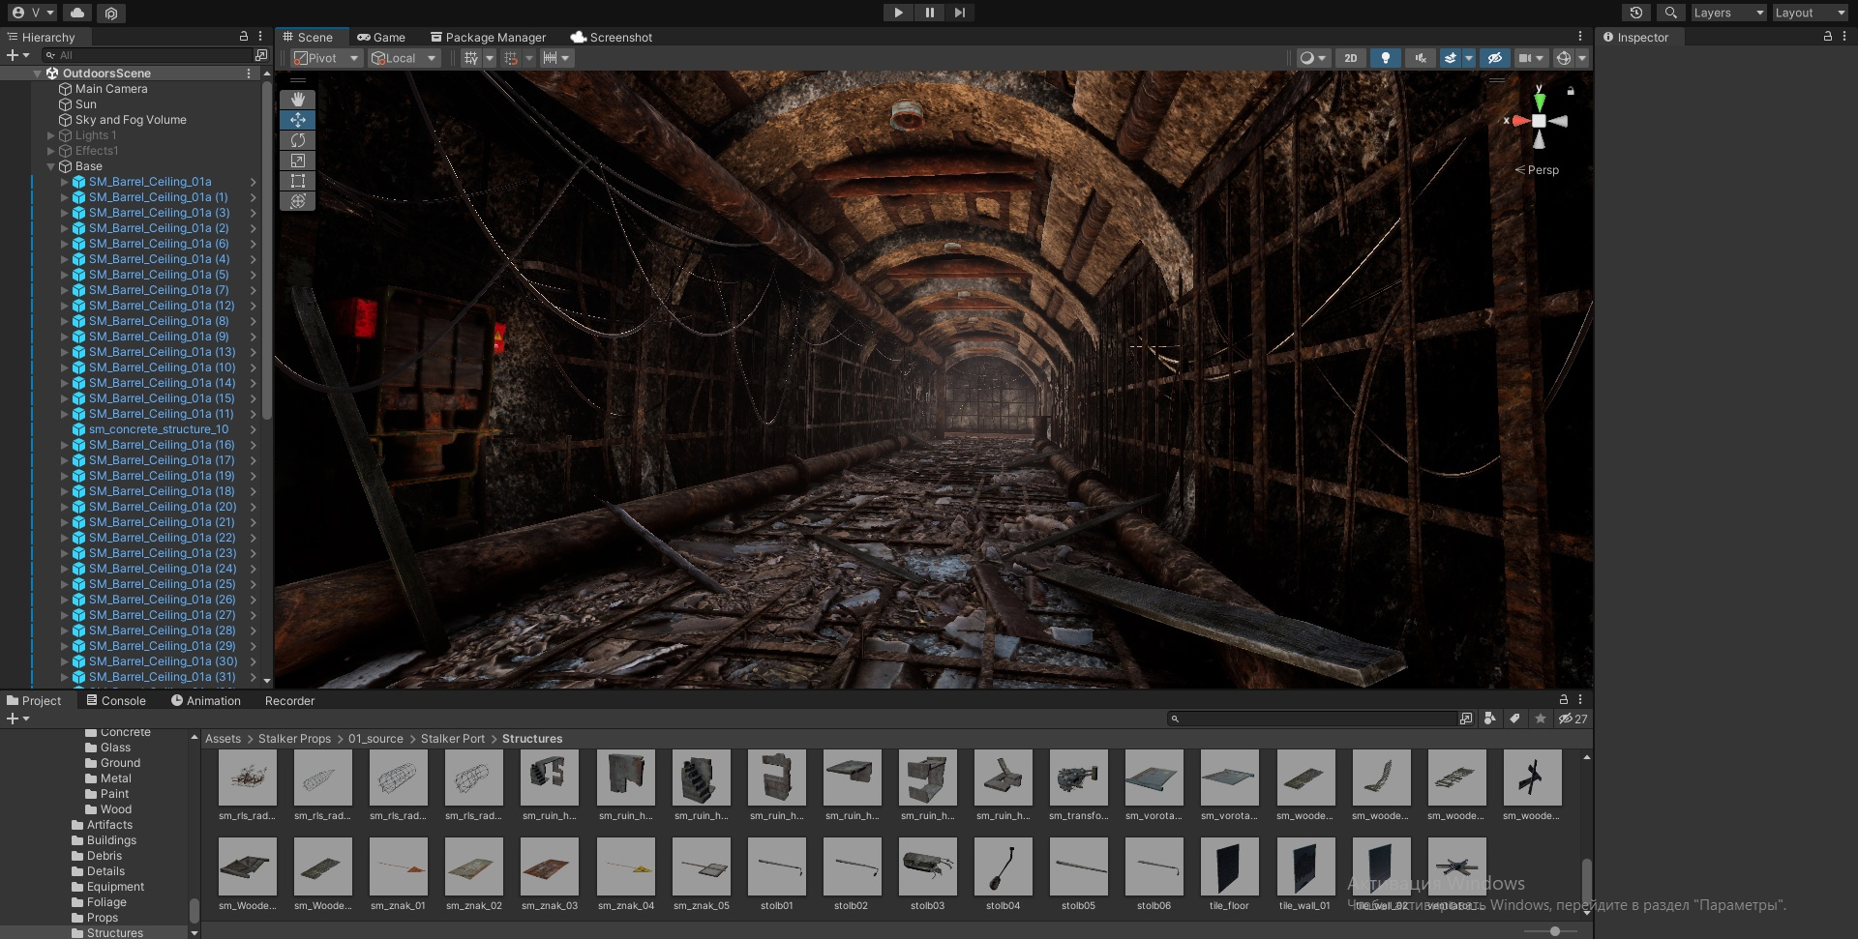
Task: Open the Layers dropdown
Action: (1728, 13)
